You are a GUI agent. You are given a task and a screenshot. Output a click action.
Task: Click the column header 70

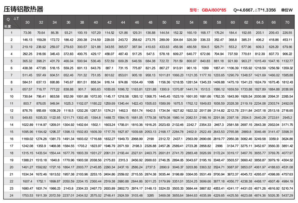(287, 23)
